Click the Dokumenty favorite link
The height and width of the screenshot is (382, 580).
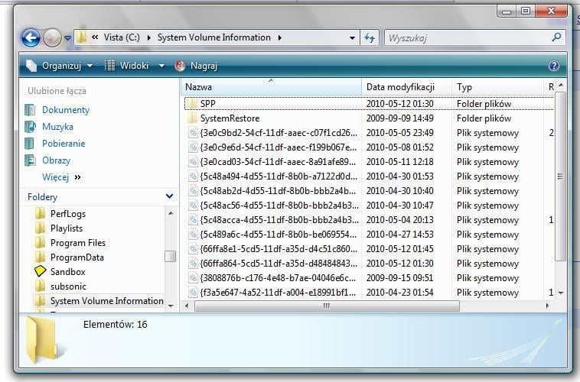pyautogui.click(x=65, y=110)
